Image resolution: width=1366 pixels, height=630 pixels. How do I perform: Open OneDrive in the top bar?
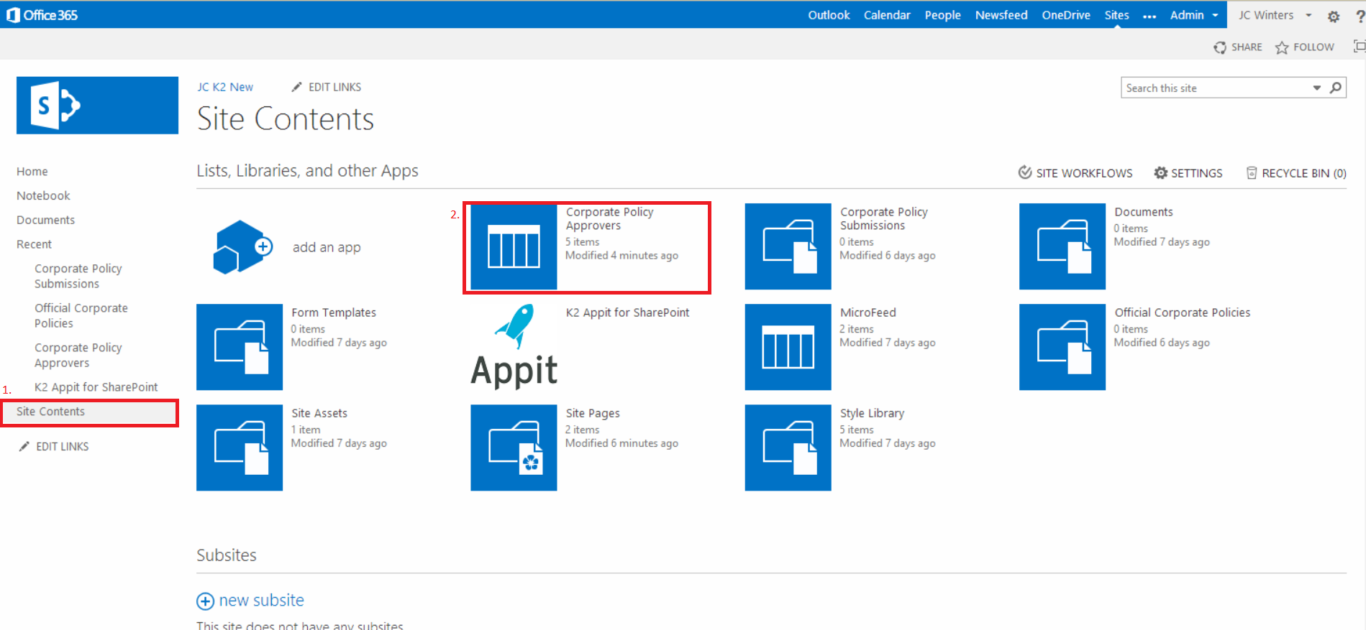coord(1066,15)
